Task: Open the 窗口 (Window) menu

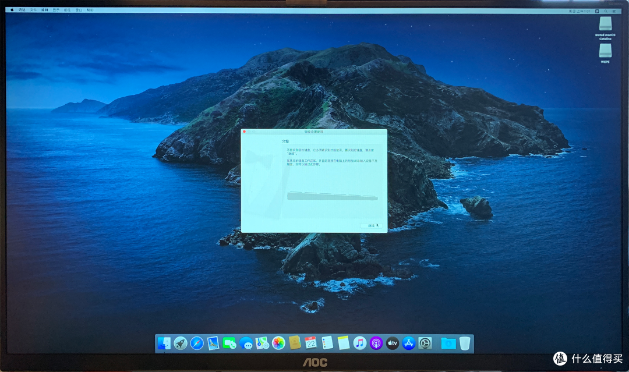Action: [79, 10]
